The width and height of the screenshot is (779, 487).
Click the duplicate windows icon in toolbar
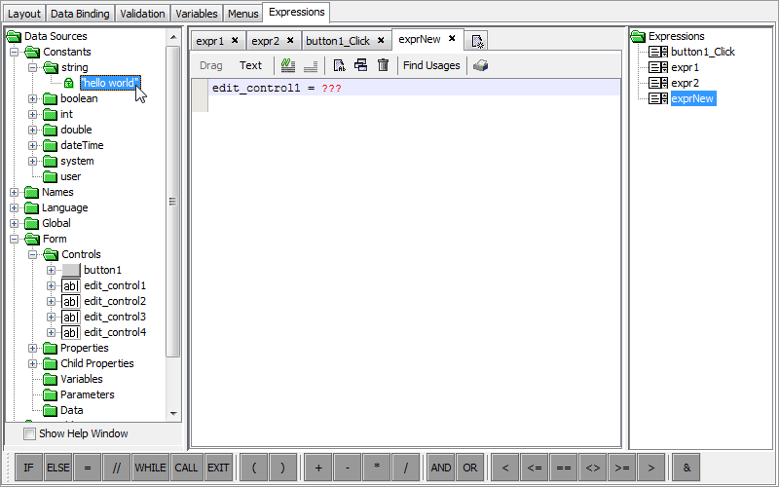pyautogui.click(x=360, y=65)
